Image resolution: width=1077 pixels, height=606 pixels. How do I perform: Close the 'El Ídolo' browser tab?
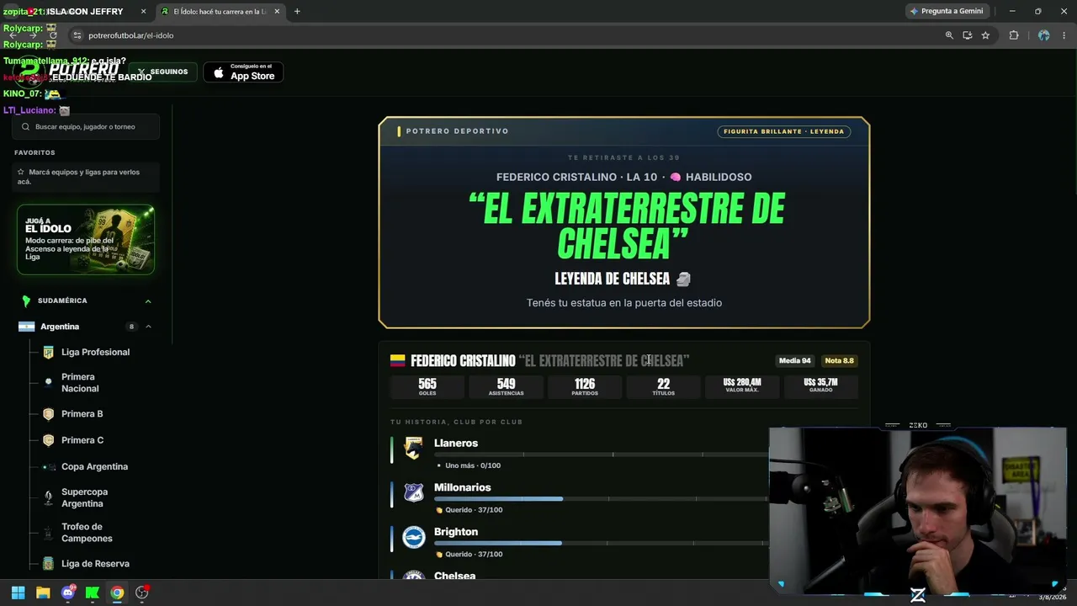click(277, 12)
